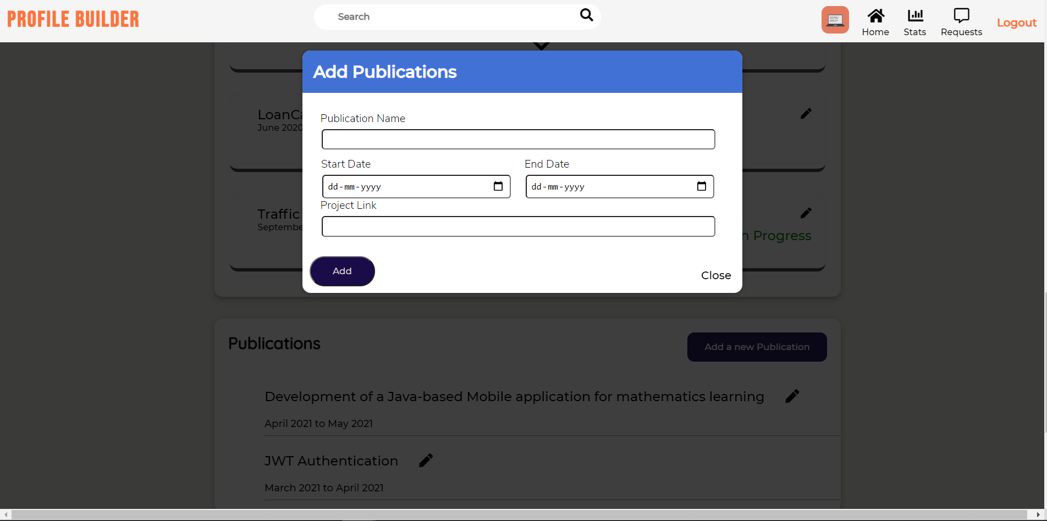Click the pencil icon beside the Java-based Mobile application publication

click(792, 395)
